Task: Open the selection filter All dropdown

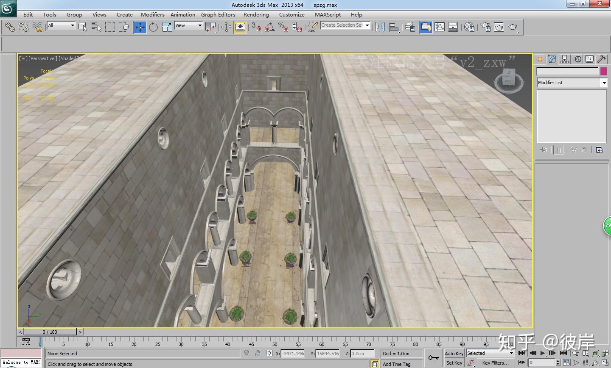Action: [61, 25]
